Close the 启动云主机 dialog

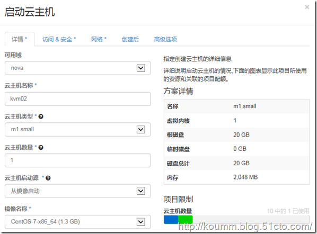pos(307,7)
